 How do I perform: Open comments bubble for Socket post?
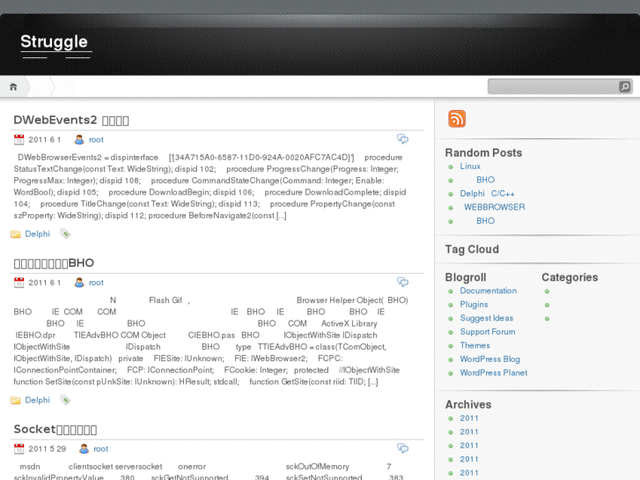coord(402,448)
